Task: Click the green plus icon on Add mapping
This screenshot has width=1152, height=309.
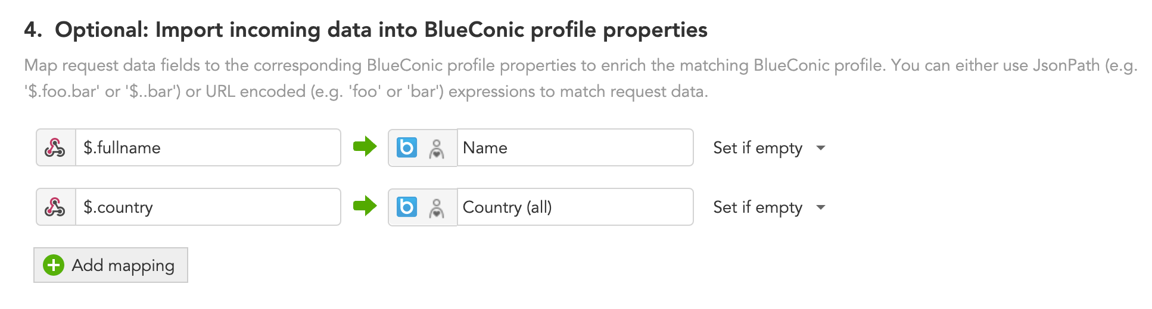Action: pyautogui.click(x=54, y=265)
